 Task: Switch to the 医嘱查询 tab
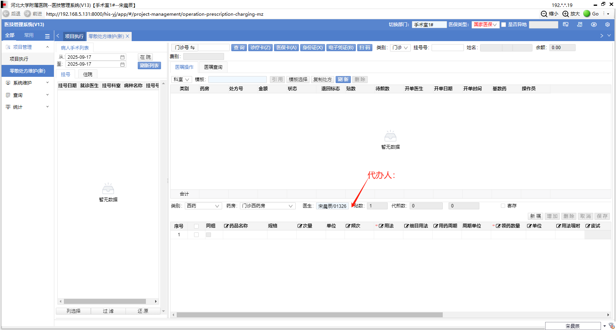213,67
